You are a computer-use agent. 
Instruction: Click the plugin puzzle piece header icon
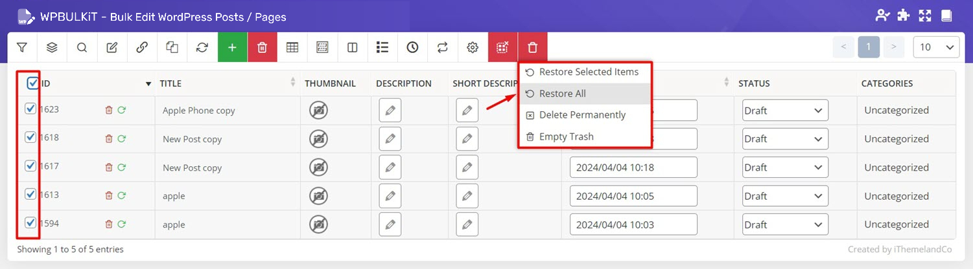(904, 16)
